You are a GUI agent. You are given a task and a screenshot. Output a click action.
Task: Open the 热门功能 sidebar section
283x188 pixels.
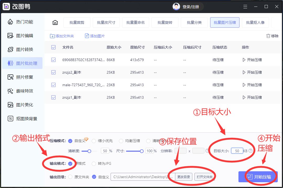[x=22, y=22]
